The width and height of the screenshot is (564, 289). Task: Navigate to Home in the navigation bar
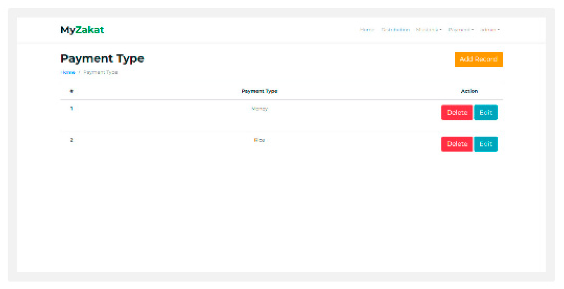[366, 30]
